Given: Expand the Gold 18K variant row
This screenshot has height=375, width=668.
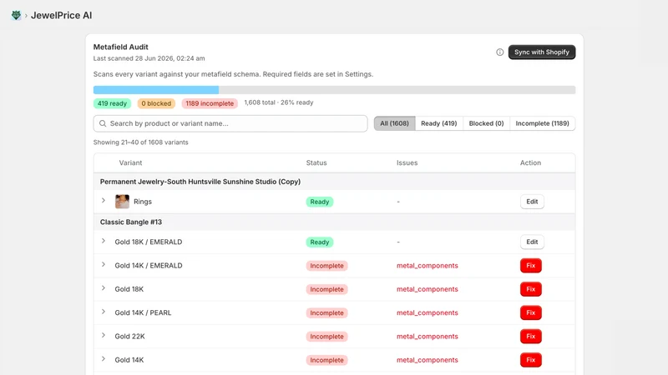Looking at the screenshot, I should click(x=103, y=288).
